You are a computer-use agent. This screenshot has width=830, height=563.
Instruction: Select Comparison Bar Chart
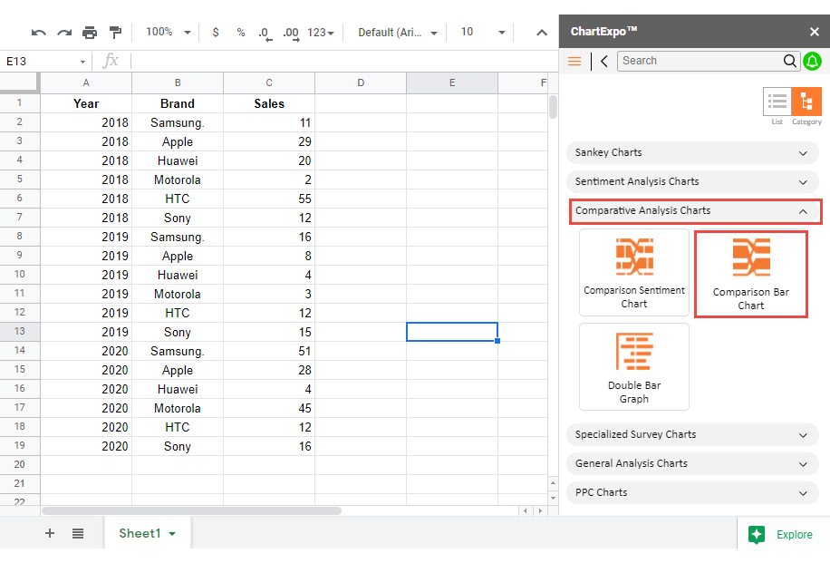point(751,274)
